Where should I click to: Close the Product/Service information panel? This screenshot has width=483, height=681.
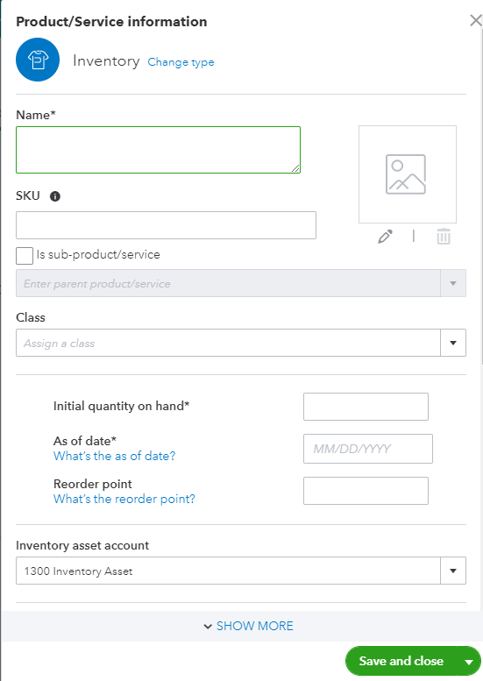(x=476, y=20)
